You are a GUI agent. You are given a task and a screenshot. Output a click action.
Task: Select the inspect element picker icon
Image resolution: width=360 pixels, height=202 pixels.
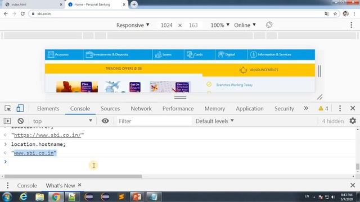click(x=7, y=108)
